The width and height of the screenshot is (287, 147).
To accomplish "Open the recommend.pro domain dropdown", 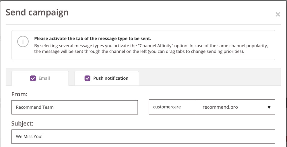I will (236, 107).
